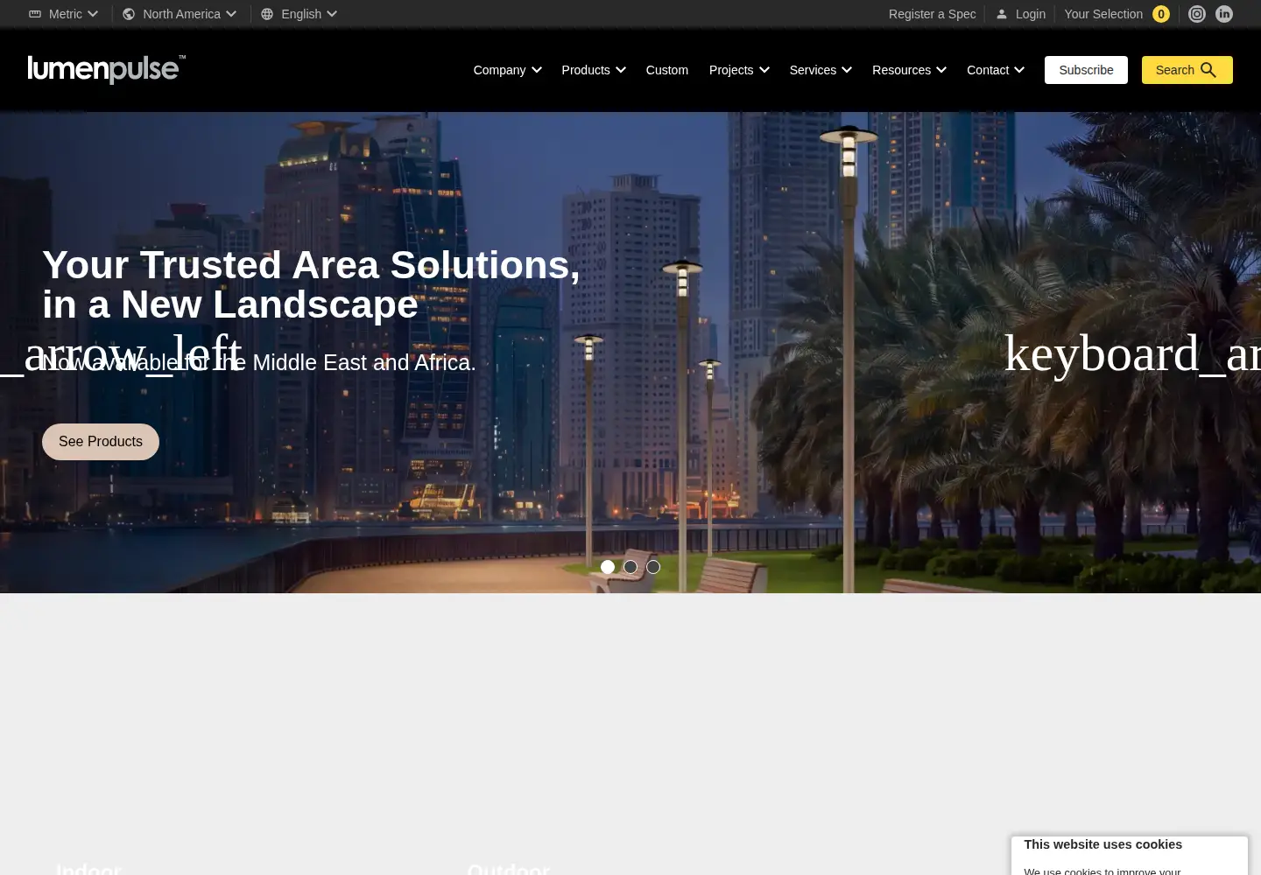Open the Metric units dropdown
The height and width of the screenshot is (875, 1261).
coord(64,14)
